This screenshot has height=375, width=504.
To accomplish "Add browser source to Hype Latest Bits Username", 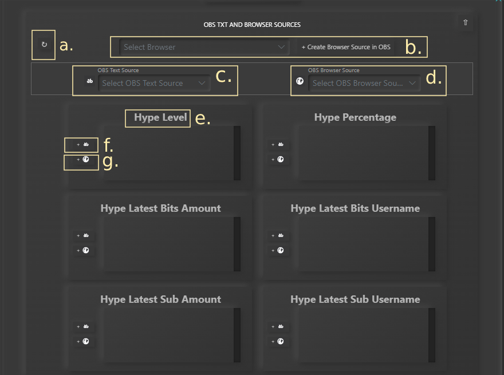I will click(x=278, y=250).
